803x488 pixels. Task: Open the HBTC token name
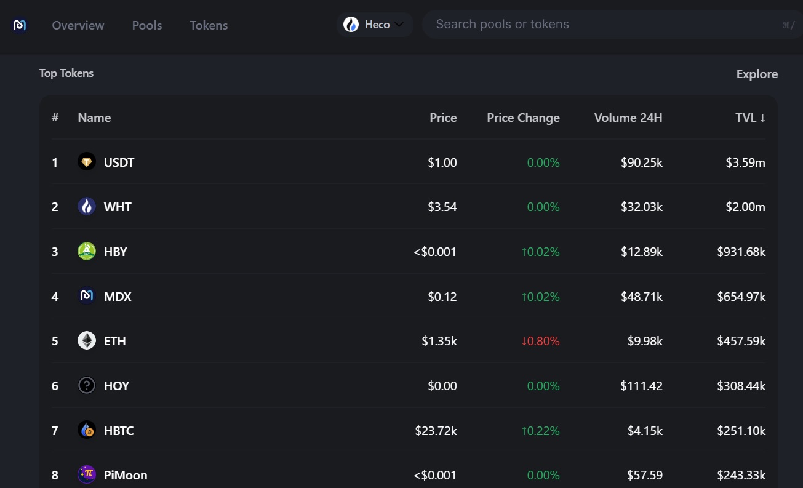coord(119,431)
